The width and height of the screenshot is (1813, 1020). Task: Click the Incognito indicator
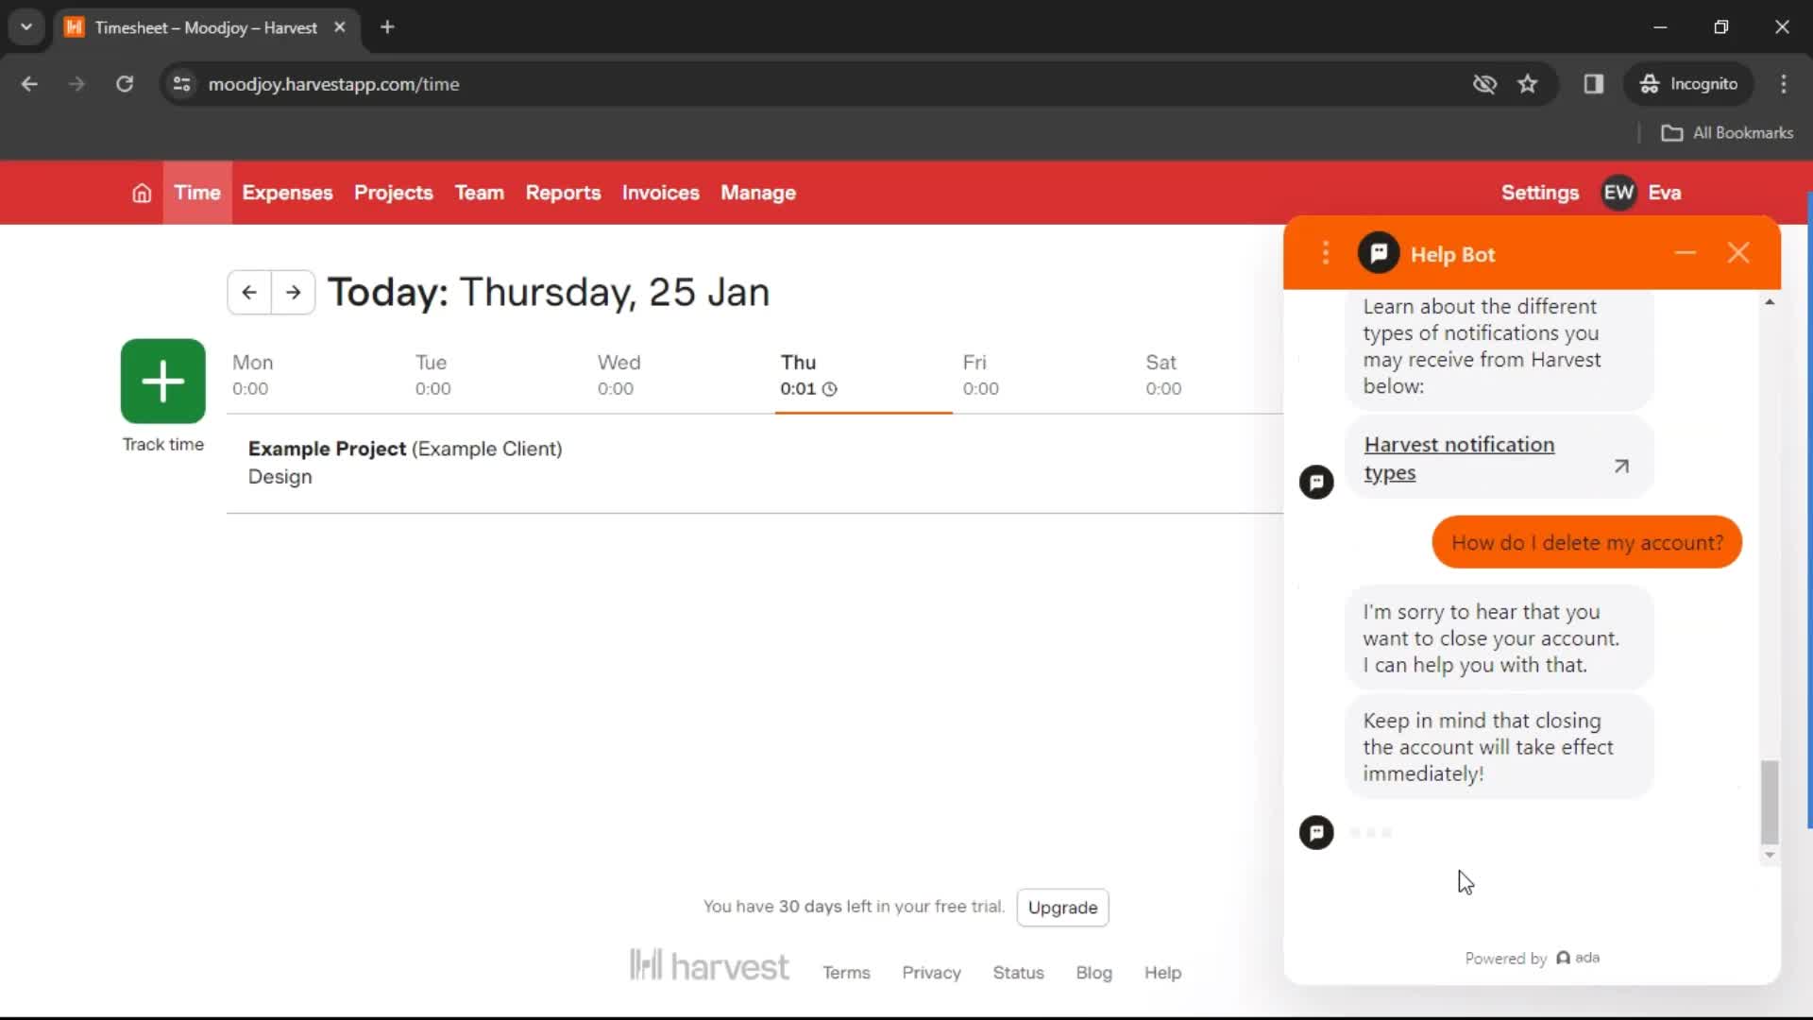coord(1688,84)
